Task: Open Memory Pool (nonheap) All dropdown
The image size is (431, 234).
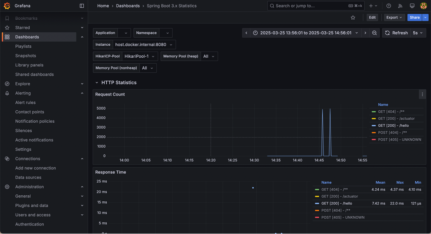Action: click(148, 68)
